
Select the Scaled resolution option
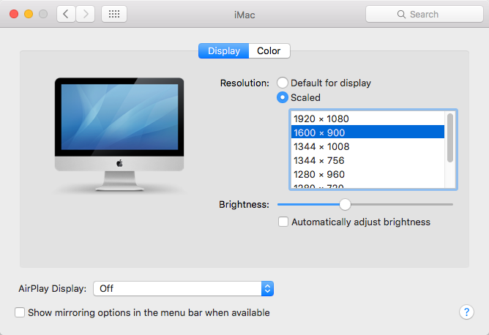283,97
